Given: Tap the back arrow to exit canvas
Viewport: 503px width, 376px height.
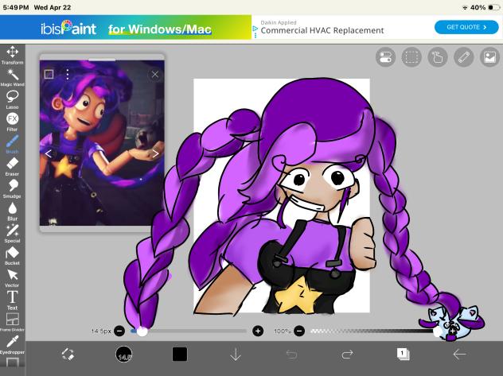Looking at the screenshot, I should coord(459,355).
